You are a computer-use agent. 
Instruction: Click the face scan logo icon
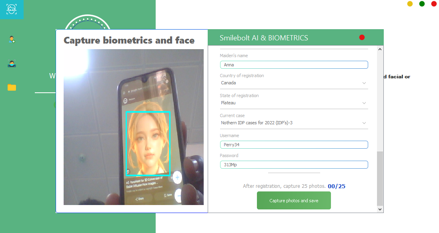click(x=12, y=9)
